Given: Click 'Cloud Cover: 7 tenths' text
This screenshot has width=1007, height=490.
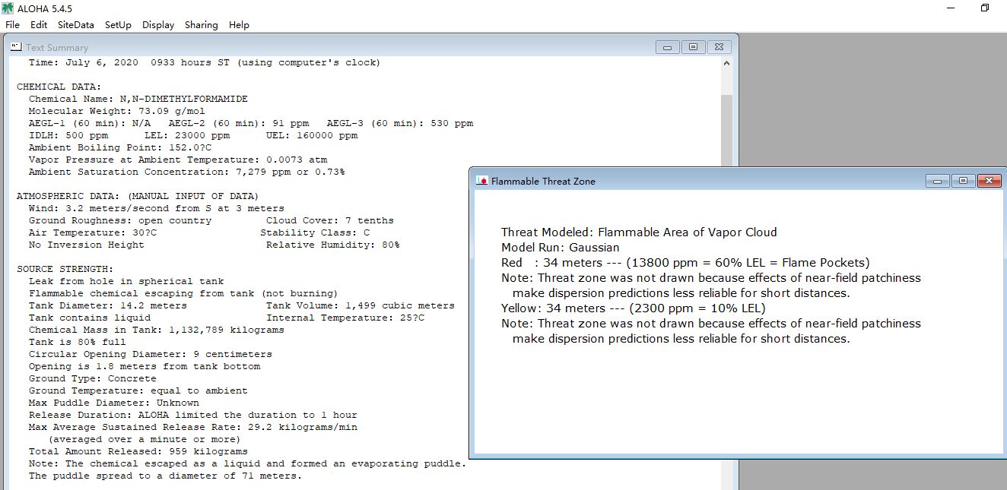Looking at the screenshot, I should [x=330, y=220].
